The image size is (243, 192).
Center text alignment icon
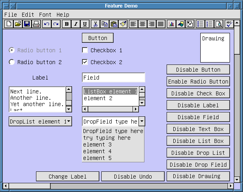142,24
